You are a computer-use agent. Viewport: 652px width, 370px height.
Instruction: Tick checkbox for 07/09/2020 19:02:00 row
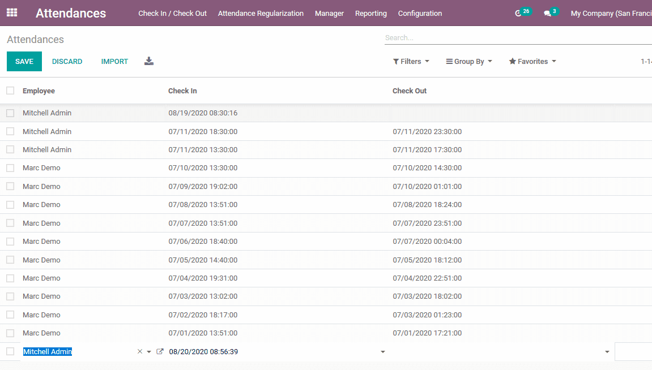pos(10,187)
